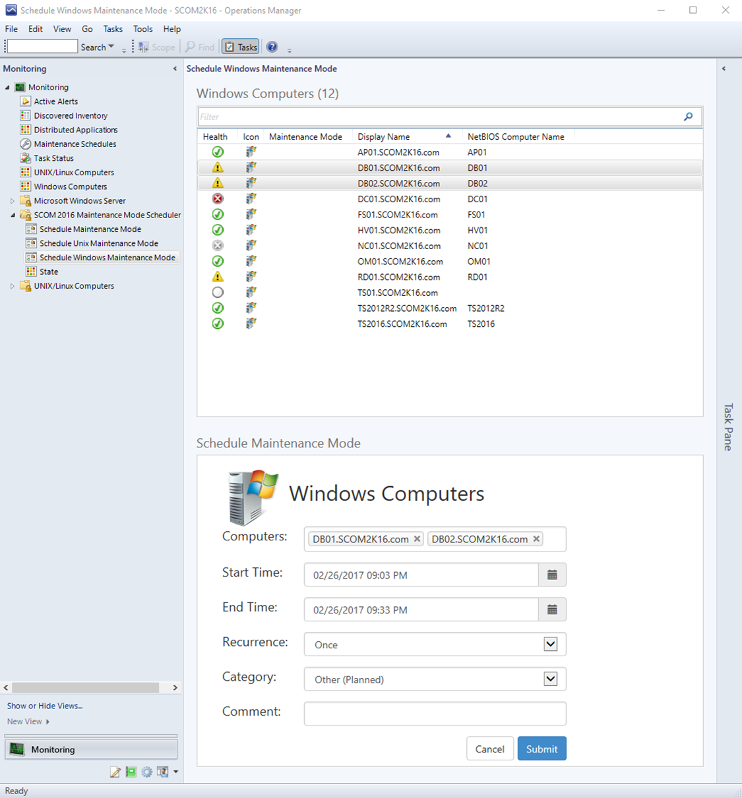Click the State view icon
The height and width of the screenshot is (798, 742).
click(x=31, y=271)
